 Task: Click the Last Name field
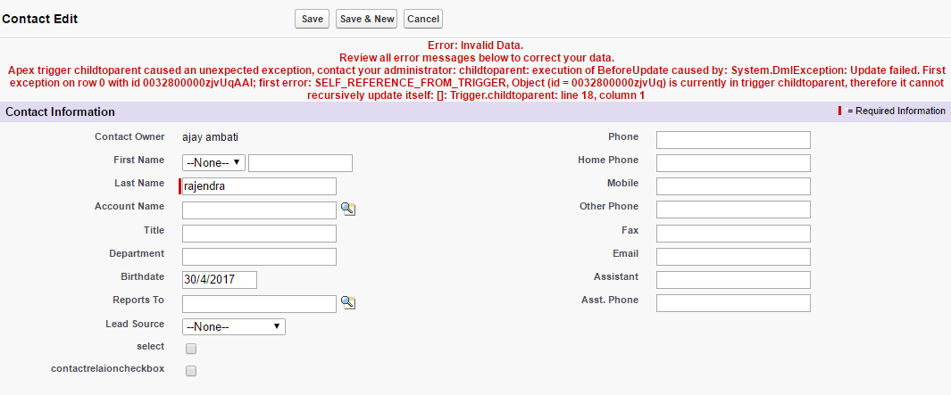(x=259, y=186)
